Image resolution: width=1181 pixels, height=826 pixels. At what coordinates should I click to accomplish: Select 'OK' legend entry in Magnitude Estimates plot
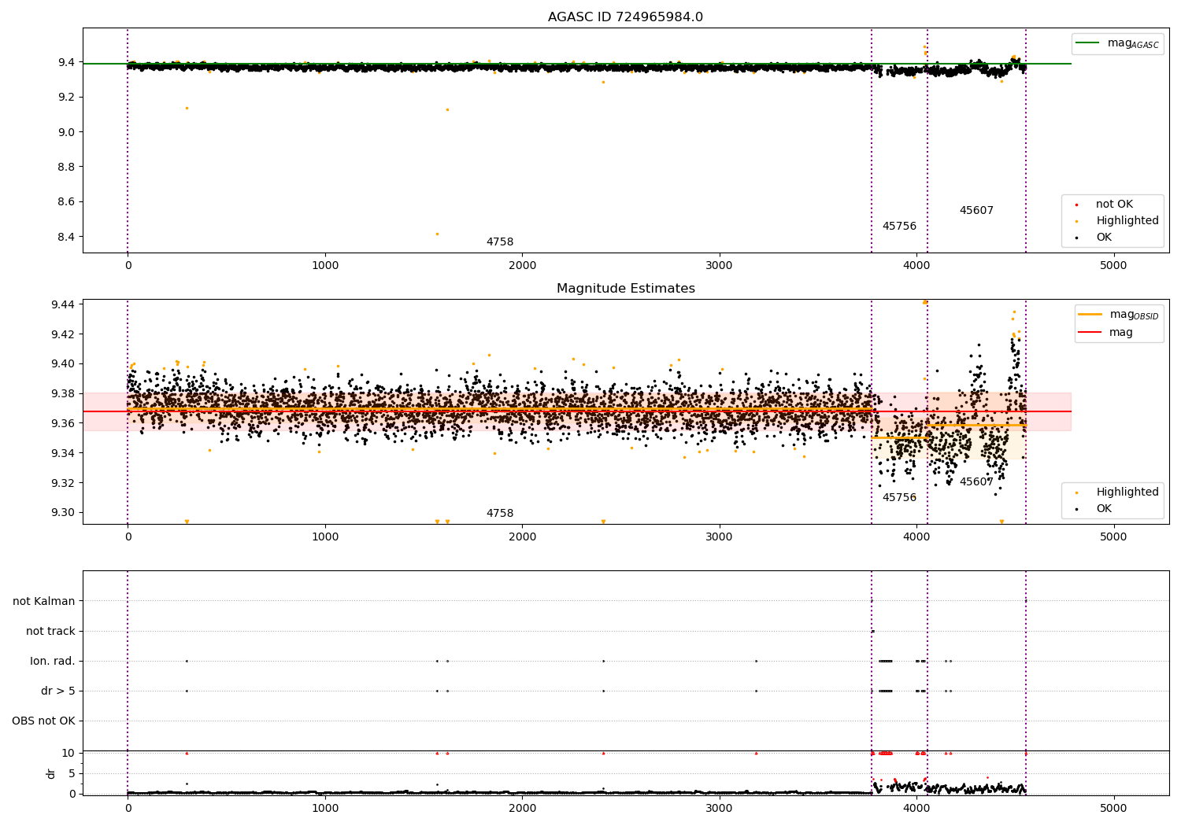click(x=1104, y=509)
